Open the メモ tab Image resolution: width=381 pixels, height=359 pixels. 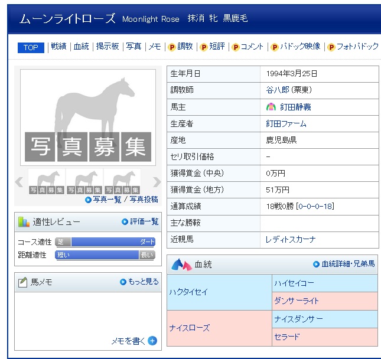155,46
